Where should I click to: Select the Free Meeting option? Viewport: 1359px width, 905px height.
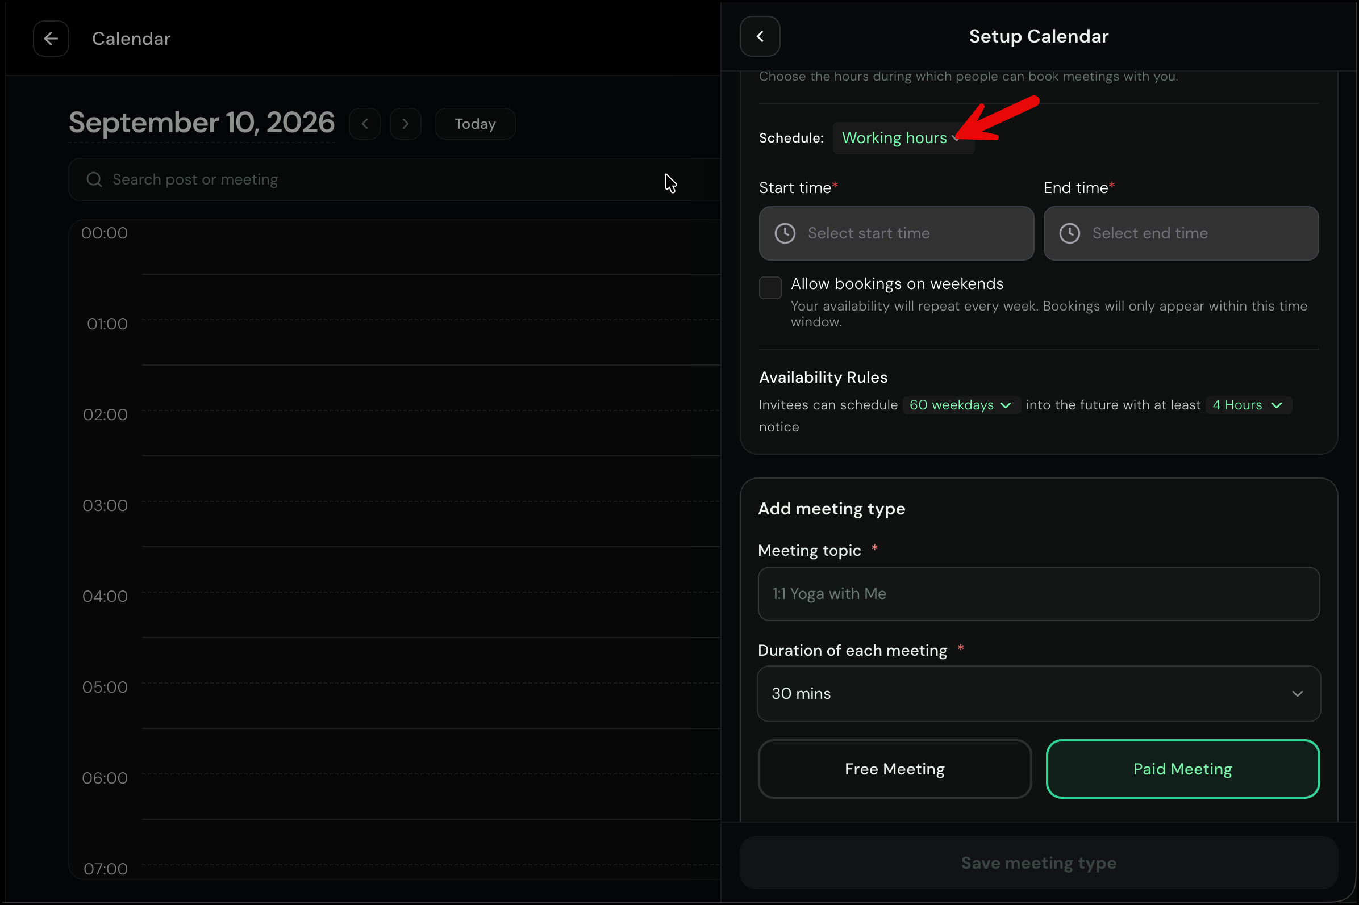click(x=895, y=769)
